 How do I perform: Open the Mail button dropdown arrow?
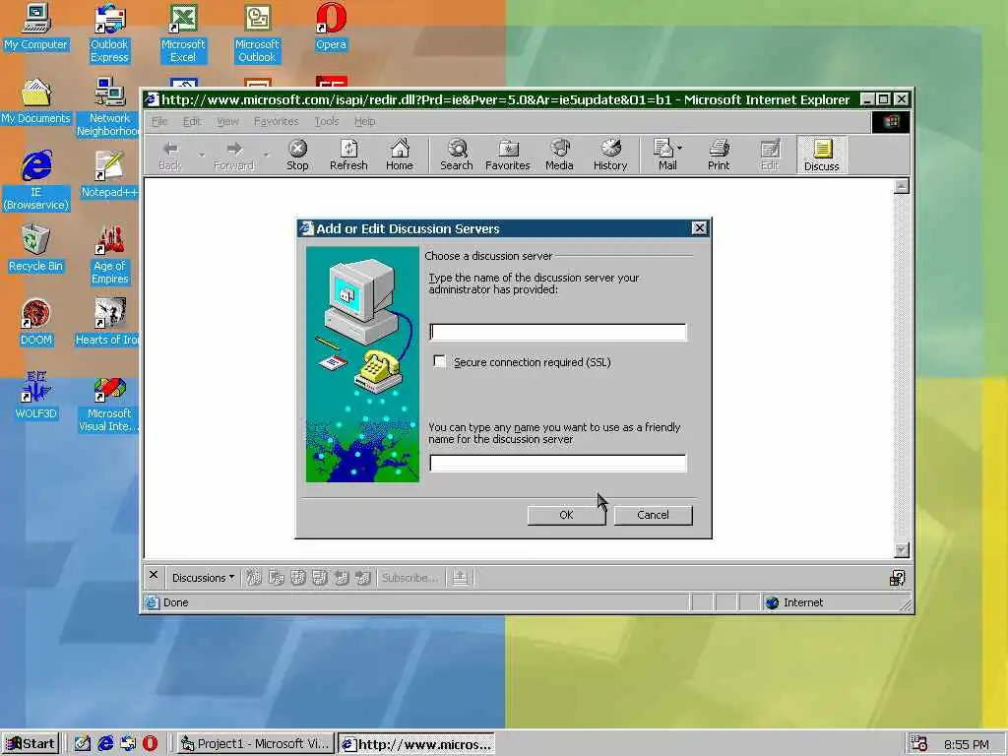[x=679, y=148]
